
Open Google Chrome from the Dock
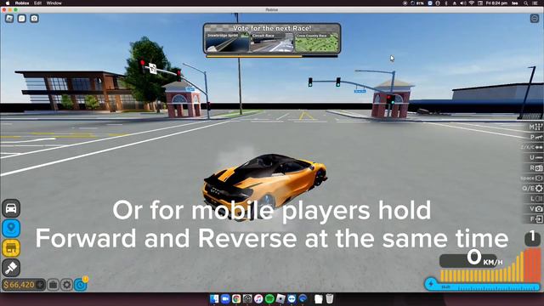coord(236,298)
